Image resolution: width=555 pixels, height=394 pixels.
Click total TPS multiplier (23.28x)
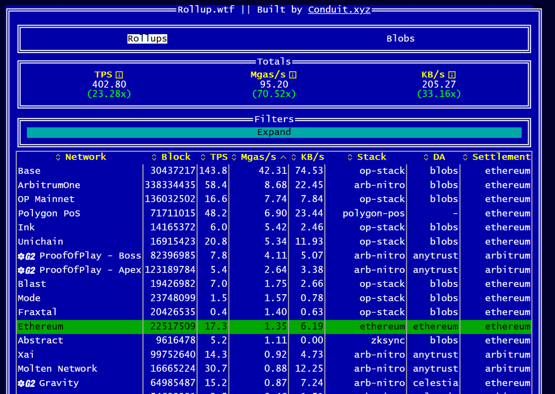pyautogui.click(x=109, y=94)
